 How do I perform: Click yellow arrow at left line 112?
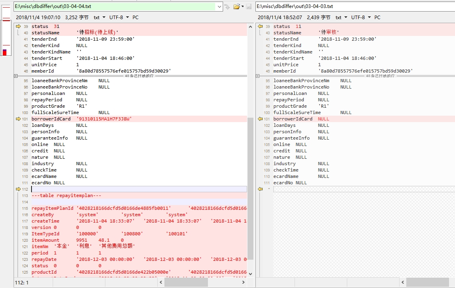tap(18, 189)
